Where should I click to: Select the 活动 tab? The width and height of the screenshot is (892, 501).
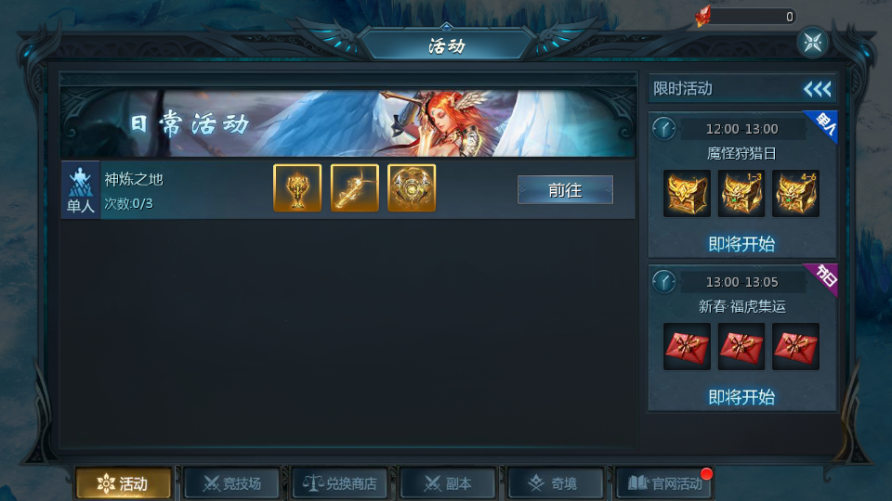click(124, 483)
